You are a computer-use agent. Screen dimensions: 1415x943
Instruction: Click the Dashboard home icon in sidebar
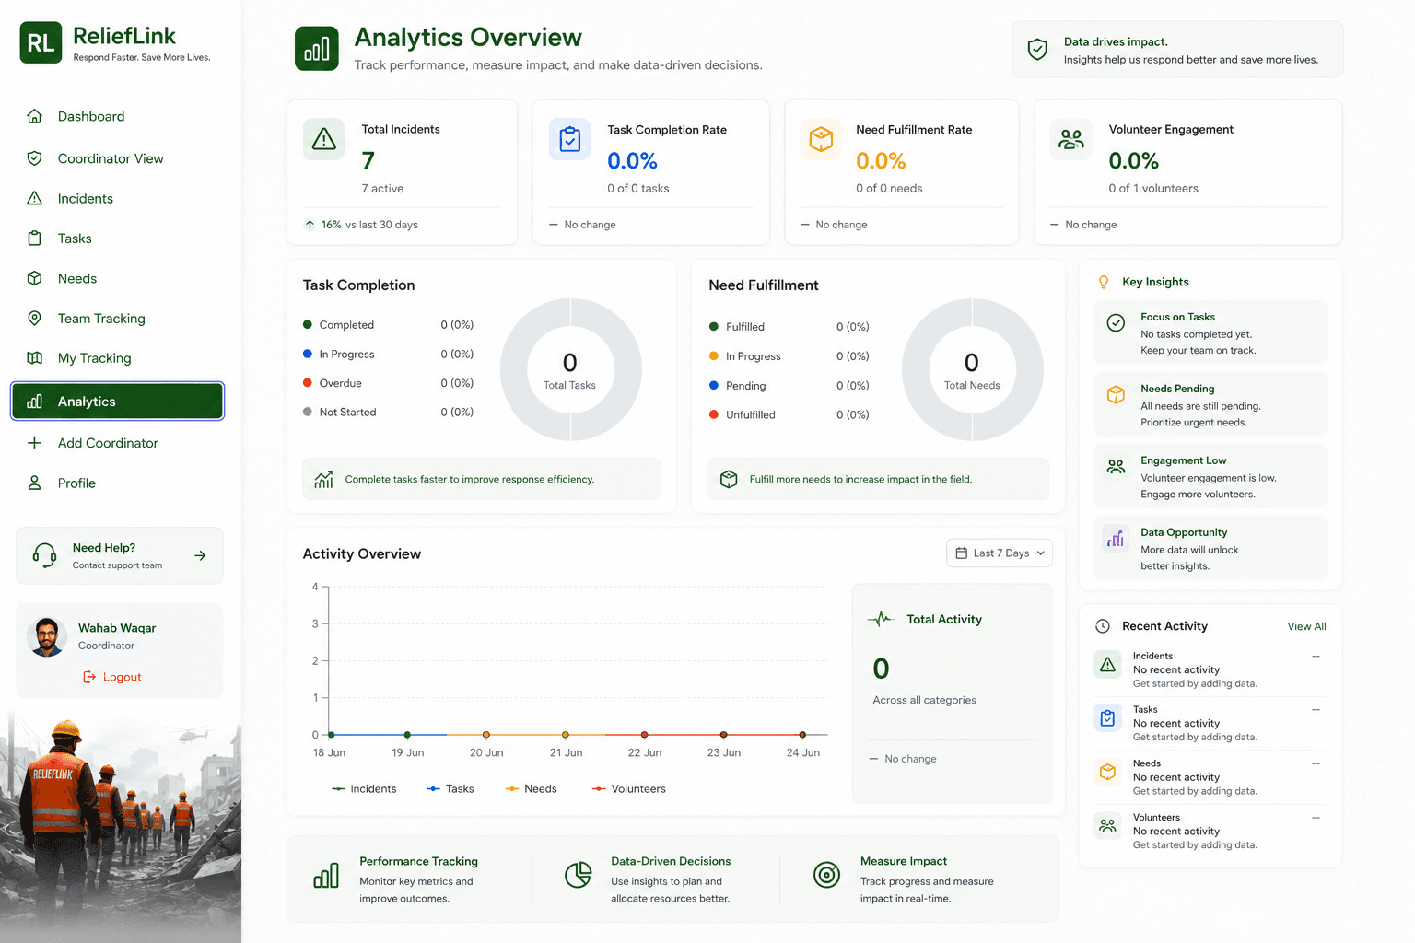click(34, 116)
